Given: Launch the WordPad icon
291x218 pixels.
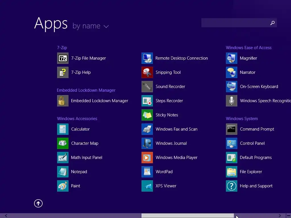Looking at the screenshot, I should 147,172.
